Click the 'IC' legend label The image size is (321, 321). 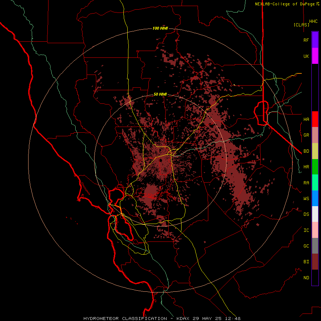point(306,230)
